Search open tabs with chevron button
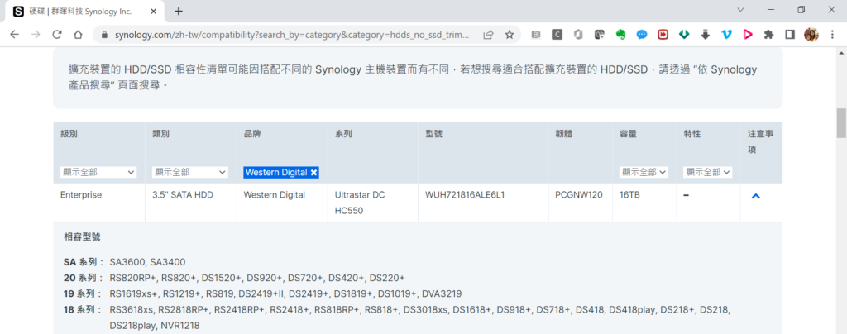This screenshot has width=847, height=334. tap(740, 9)
